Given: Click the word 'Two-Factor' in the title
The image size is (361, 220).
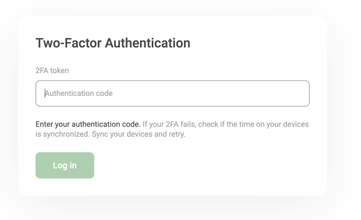Looking at the screenshot, I should (68, 43).
